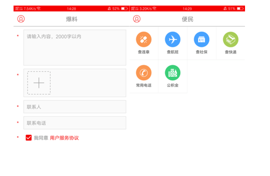Focus the content text area (请输入内容)
Screen dimensions: 270x176
(75, 48)
